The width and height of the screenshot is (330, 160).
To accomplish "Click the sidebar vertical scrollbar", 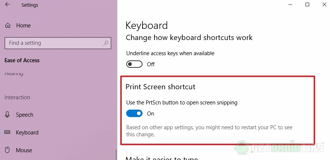I will (116, 154).
